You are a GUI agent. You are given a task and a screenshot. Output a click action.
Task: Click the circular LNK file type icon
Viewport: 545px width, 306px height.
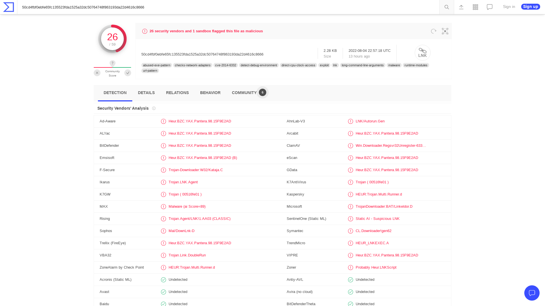(x=422, y=53)
